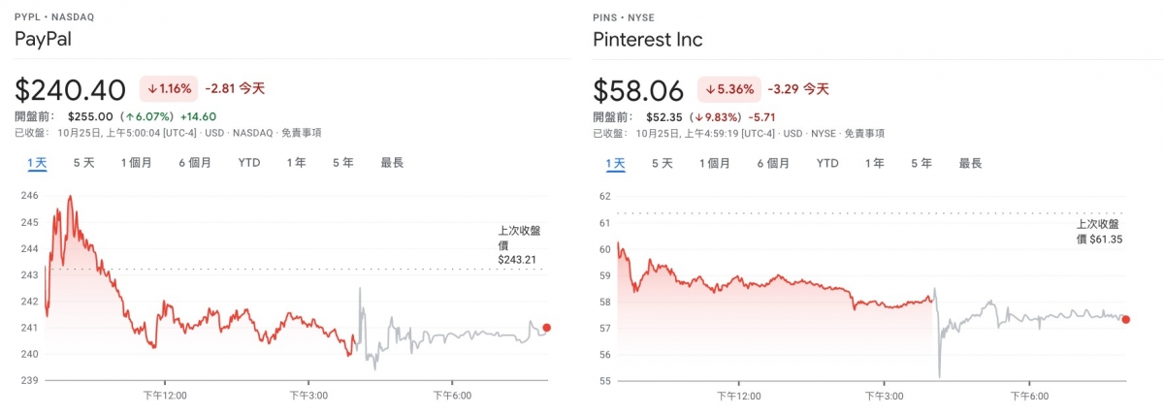Switch Pinterest chart to 最長
Screen dimensions: 1164x416
coord(970,163)
